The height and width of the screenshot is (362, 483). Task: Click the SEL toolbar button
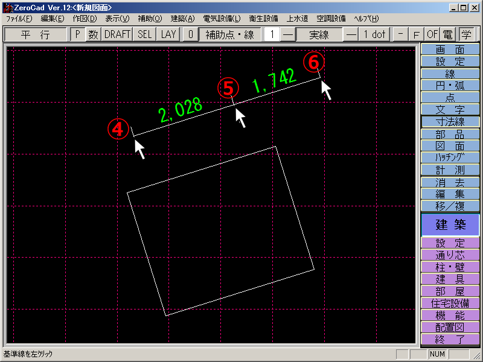click(144, 34)
